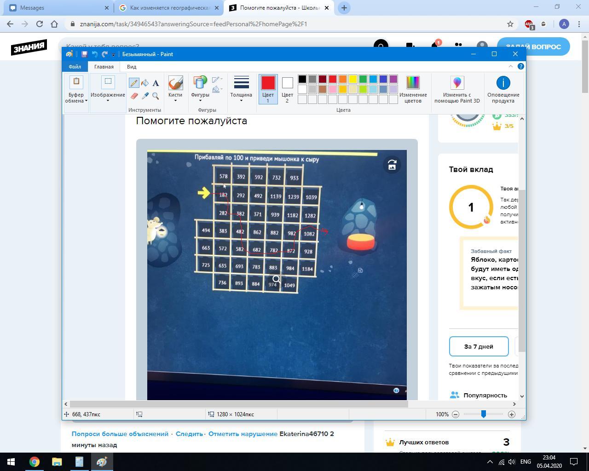The height and width of the screenshot is (471, 589).
Task: Click the Оповещение продукта info icon
Action: tap(503, 89)
